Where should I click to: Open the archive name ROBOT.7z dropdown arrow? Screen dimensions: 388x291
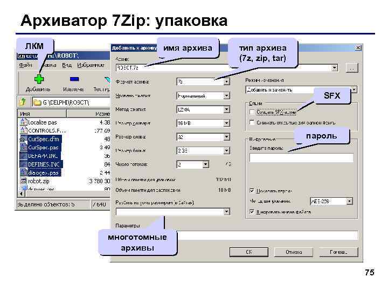coord(334,67)
